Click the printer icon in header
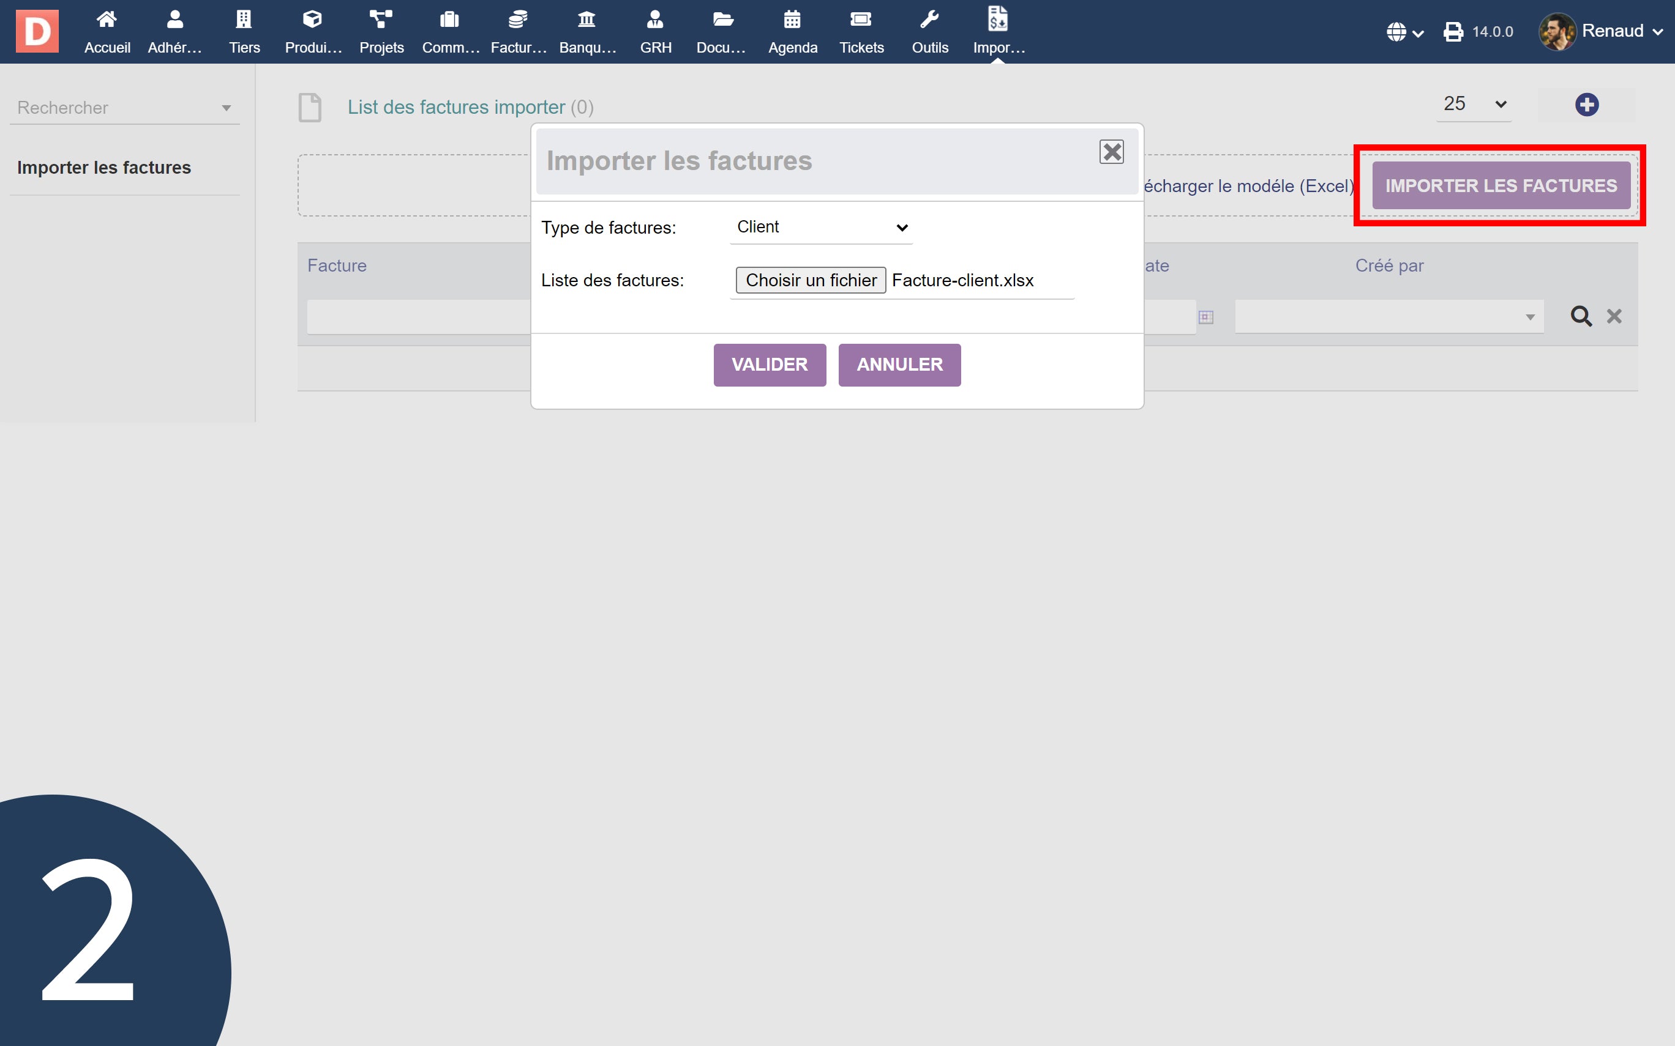Screen dimensions: 1675x1046 click(1453, 32)
